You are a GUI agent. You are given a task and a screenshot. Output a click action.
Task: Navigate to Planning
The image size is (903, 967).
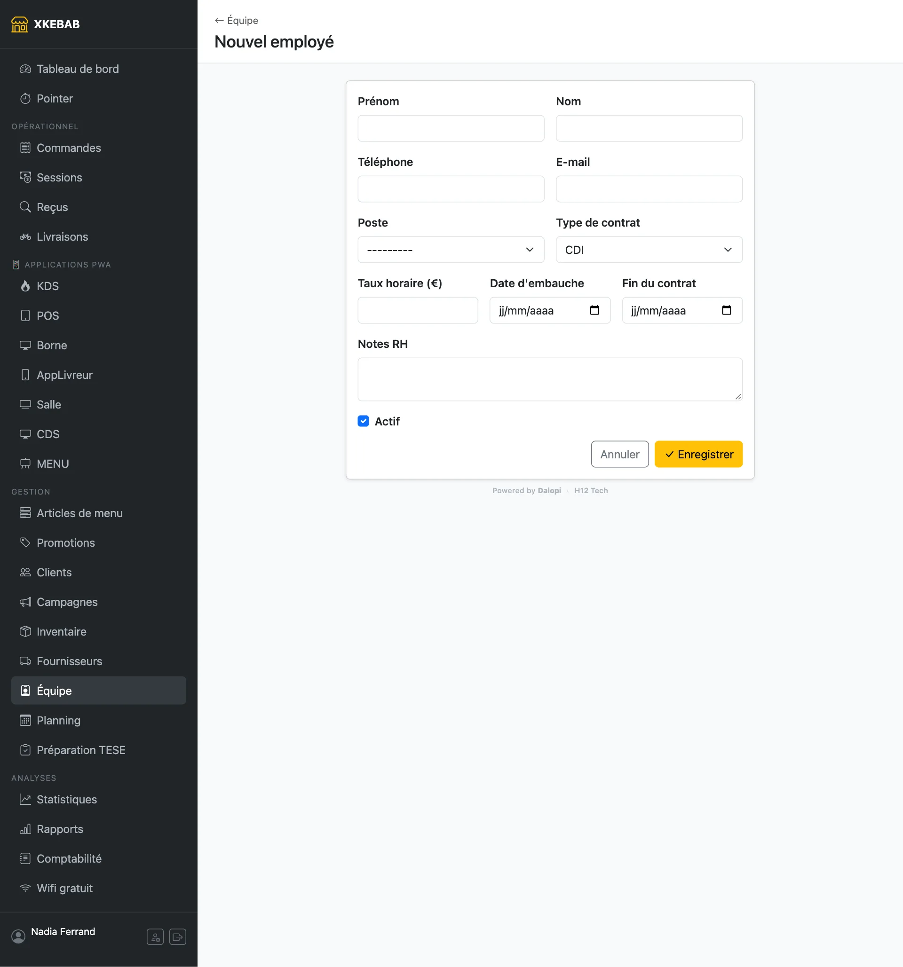(99, 720)
